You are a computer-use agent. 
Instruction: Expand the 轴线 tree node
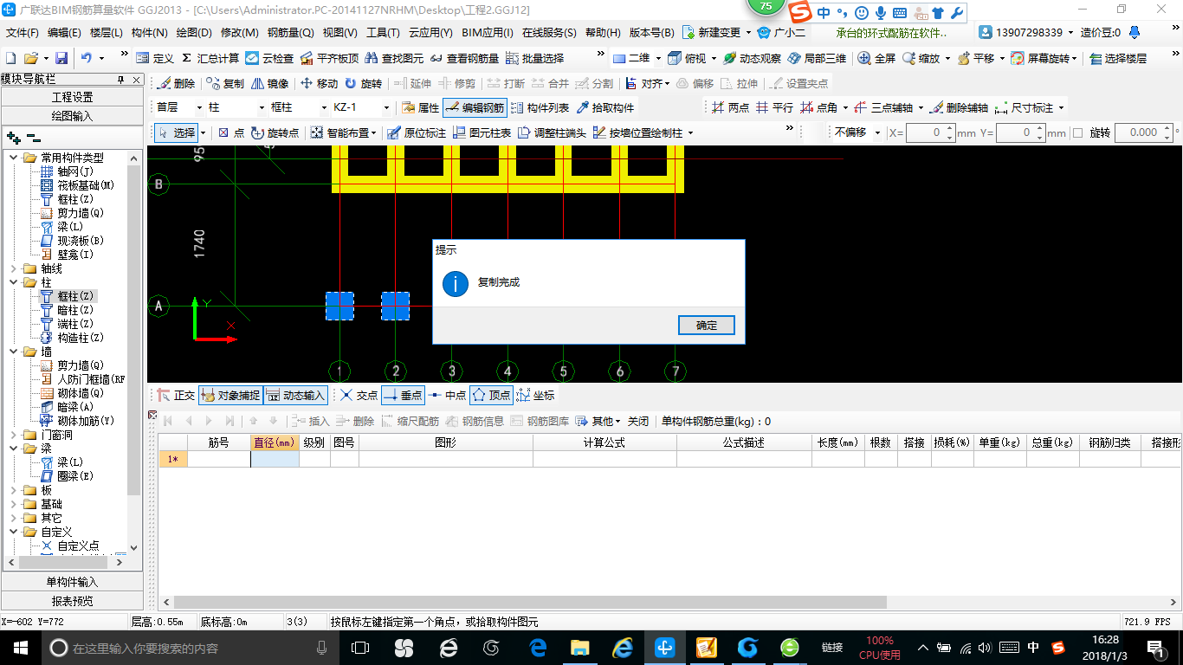click(12, 268)
